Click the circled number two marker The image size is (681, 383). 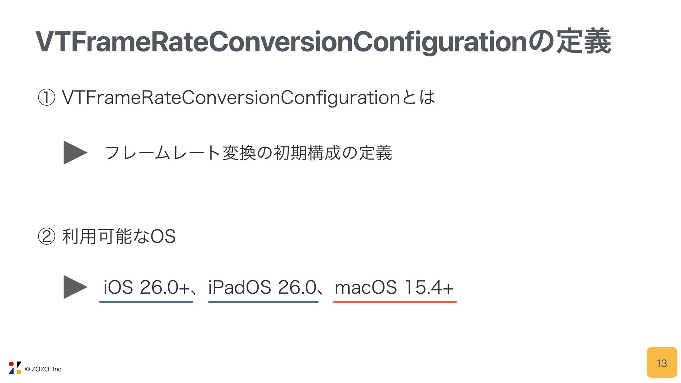[46, 237]
